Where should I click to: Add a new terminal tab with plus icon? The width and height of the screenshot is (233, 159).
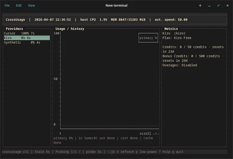(200, 5)
